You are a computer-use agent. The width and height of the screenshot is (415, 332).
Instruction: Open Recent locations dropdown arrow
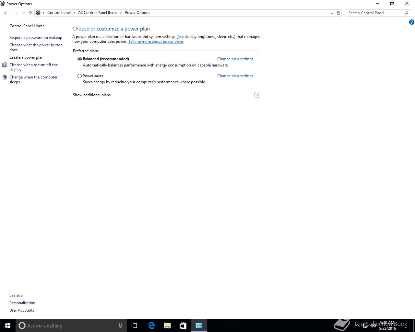(x=23, y=13)
